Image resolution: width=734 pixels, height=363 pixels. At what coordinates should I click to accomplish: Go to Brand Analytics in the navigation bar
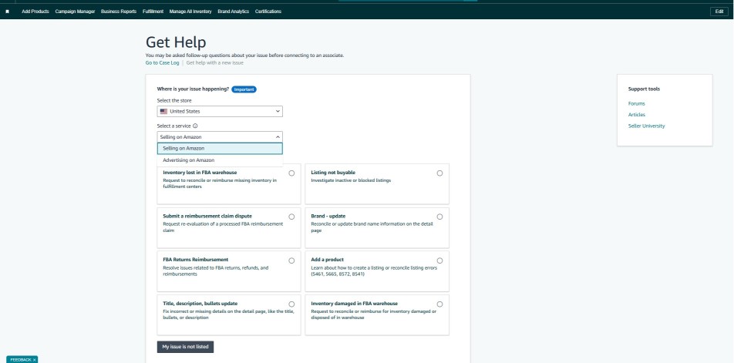(234, 11)
